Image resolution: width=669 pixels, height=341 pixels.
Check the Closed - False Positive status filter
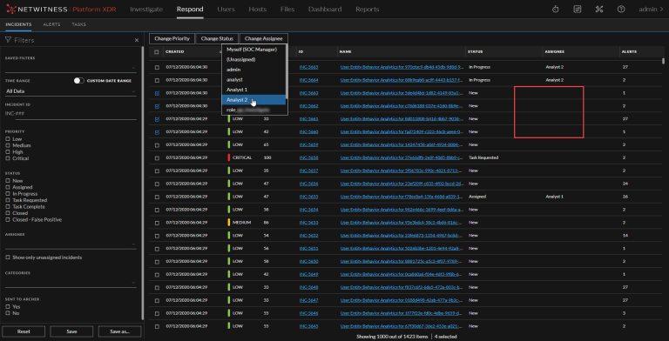coord(8,220)
